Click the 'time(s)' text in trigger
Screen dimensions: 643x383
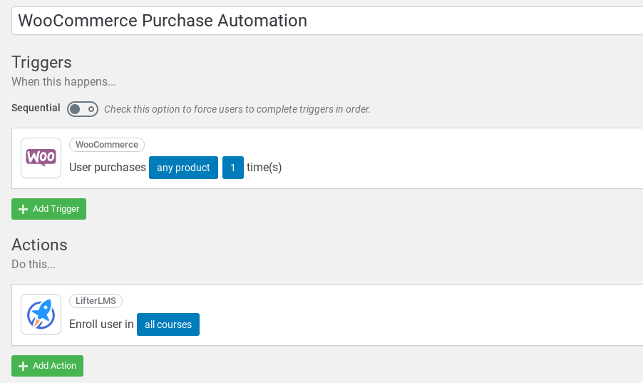264,168
